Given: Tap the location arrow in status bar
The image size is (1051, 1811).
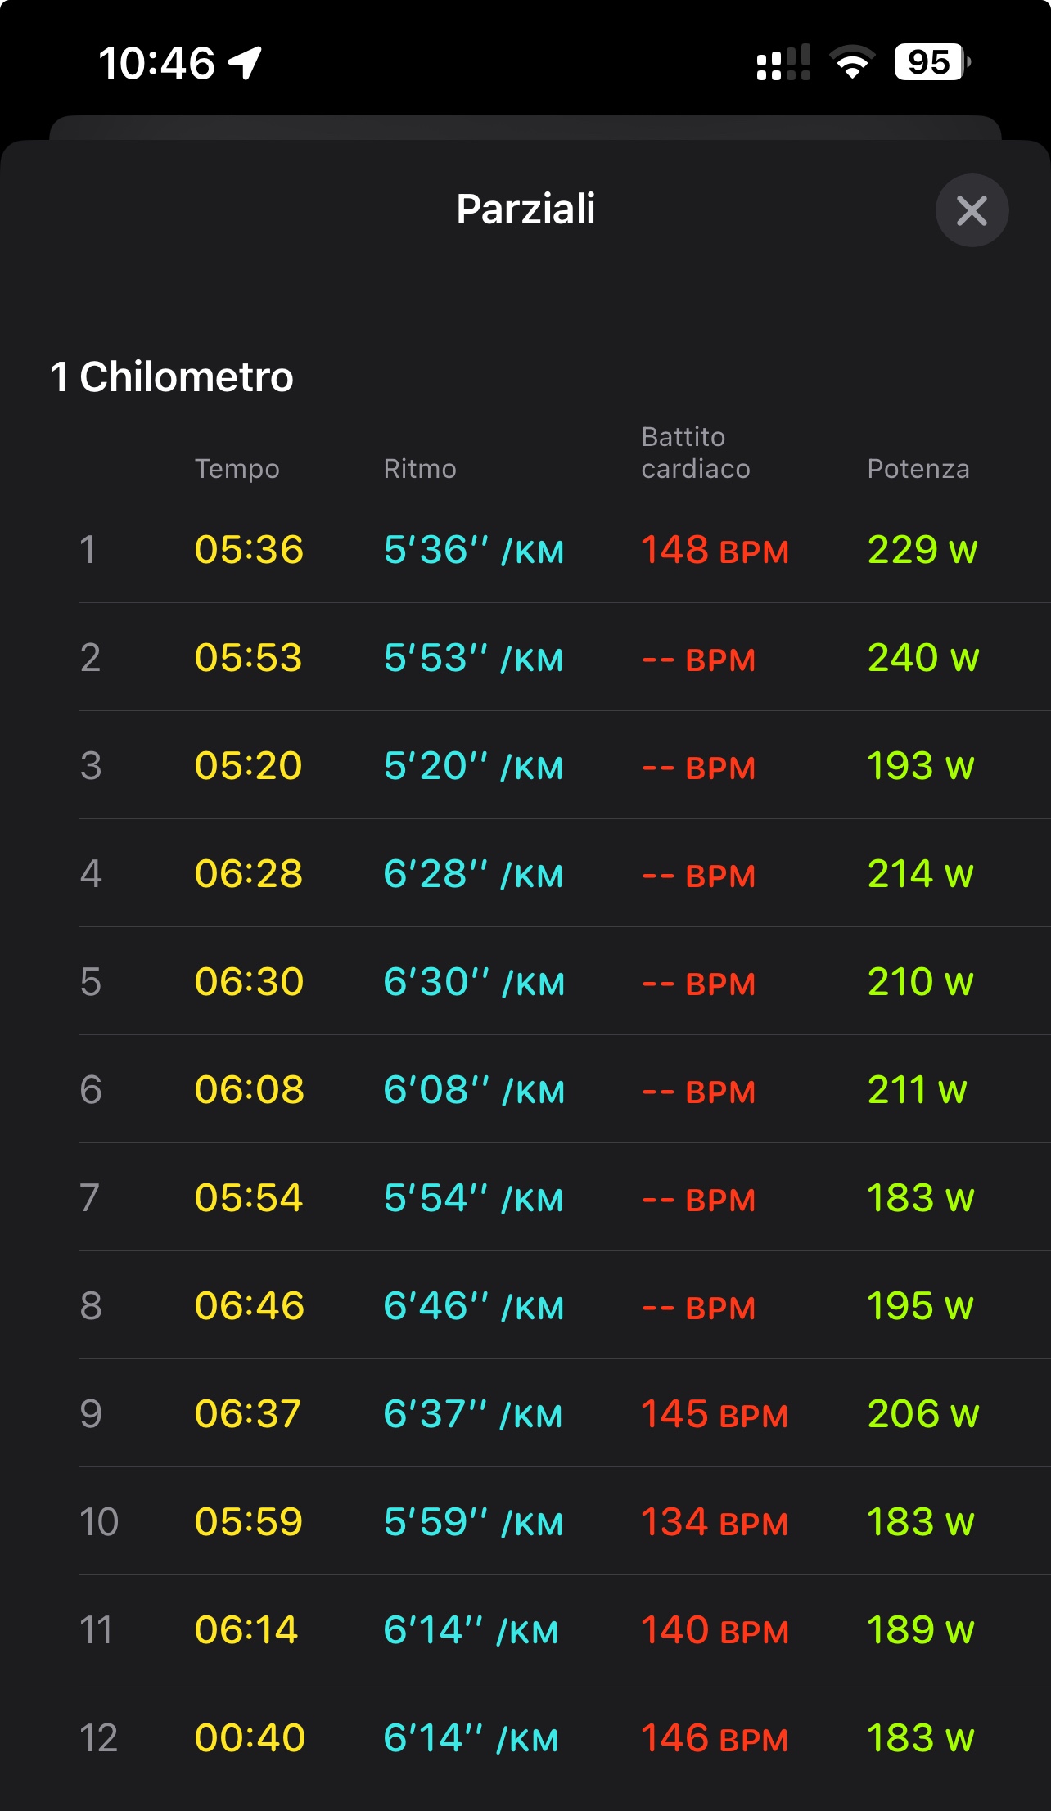Looking at the screenshot, I should point(245,63).
